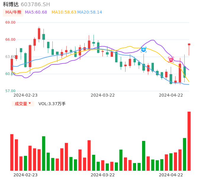The height and width of the screenshot is (179, 203).
Task: Click the highest red candlestick near 68
Action: click(x=39, y=34)
